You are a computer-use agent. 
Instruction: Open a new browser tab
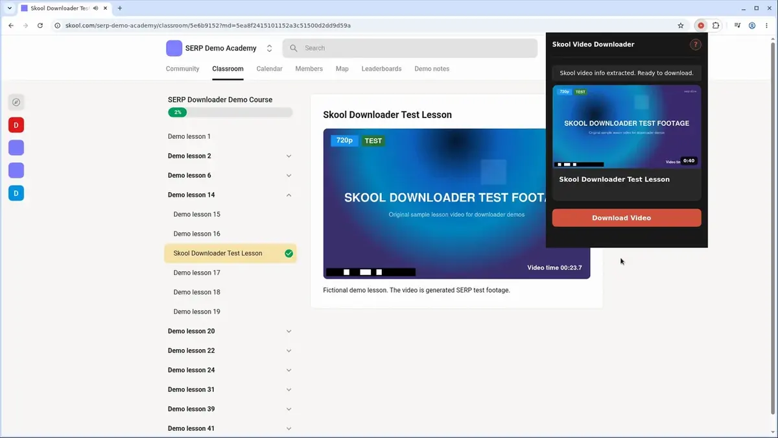click(x=120, y=8)
